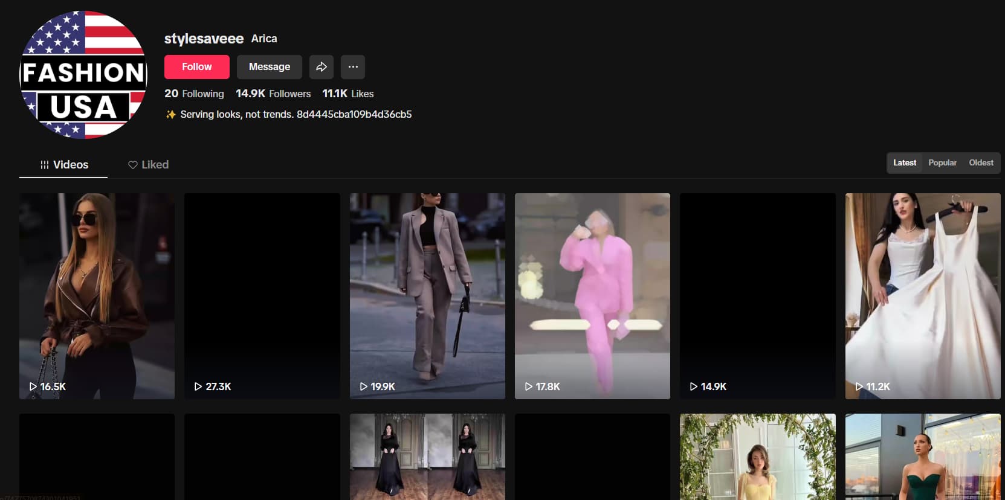Open the beige suit video with 19.9K views

tap(427, 296)
